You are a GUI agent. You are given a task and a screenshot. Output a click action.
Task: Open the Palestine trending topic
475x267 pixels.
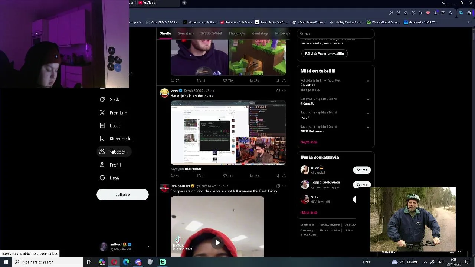(x=308, y=85)
